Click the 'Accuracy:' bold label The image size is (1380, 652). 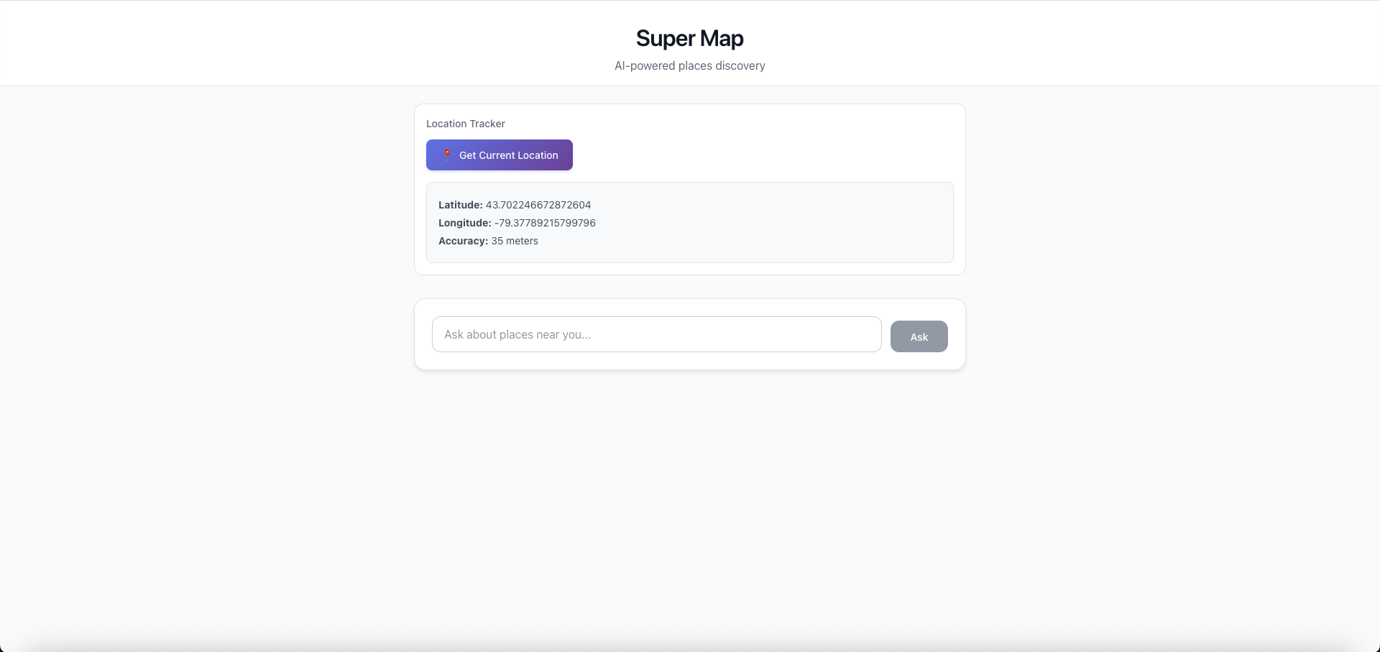(463, 241)
